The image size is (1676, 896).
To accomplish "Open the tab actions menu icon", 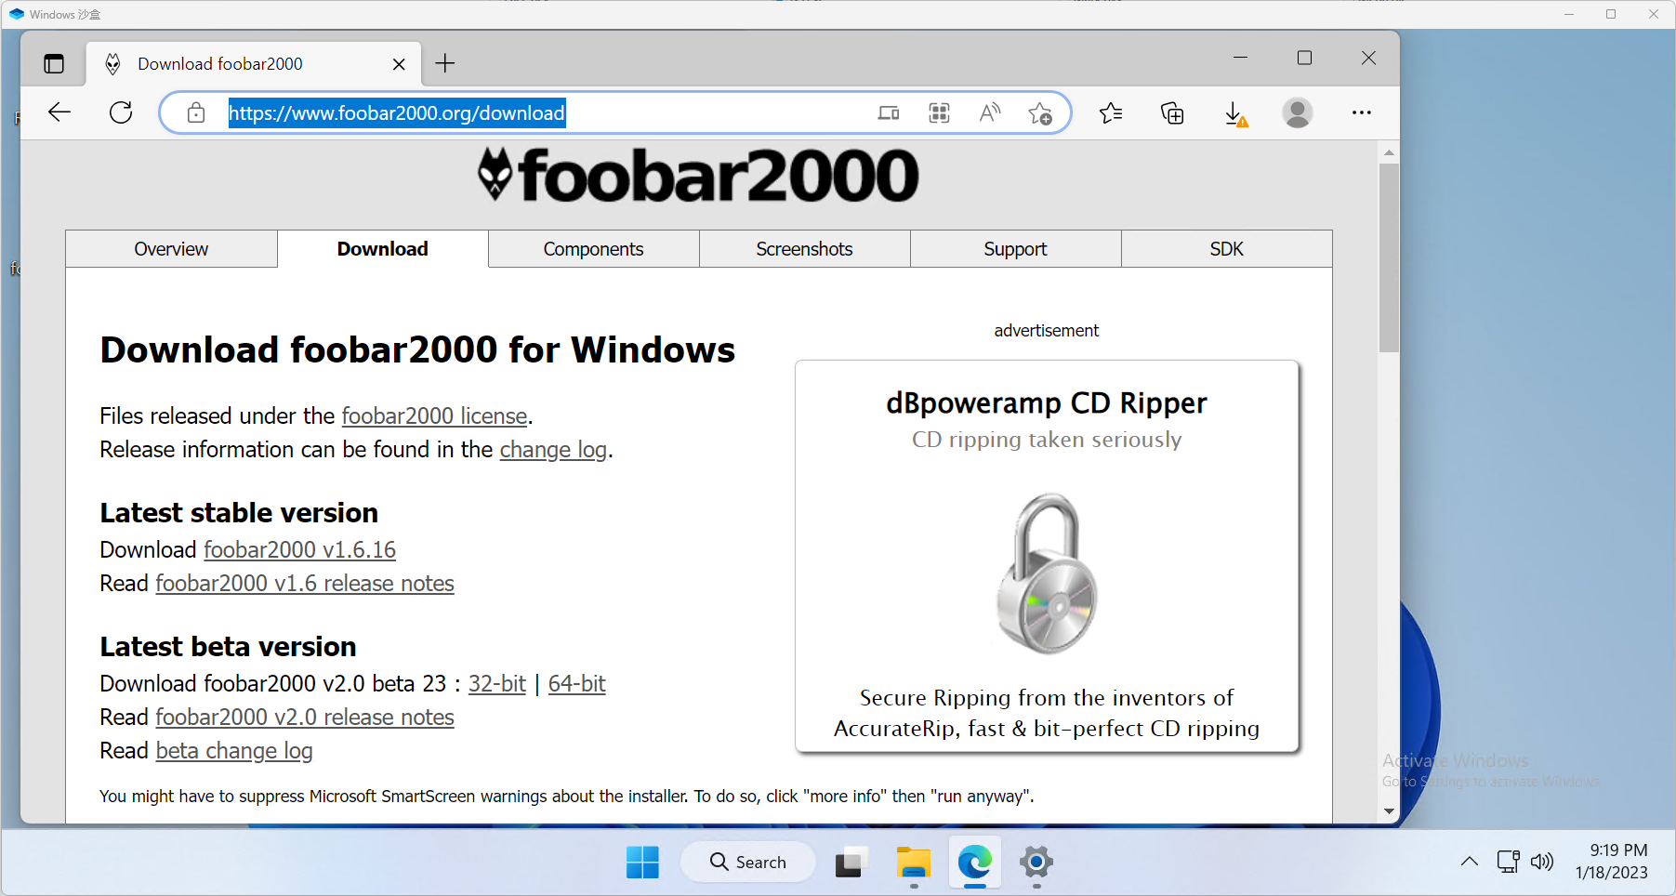I will [54, 63].
